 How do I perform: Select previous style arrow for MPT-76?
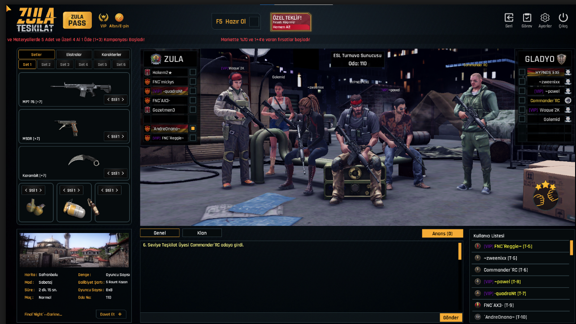pyautogui.click(x=108, y=99)
